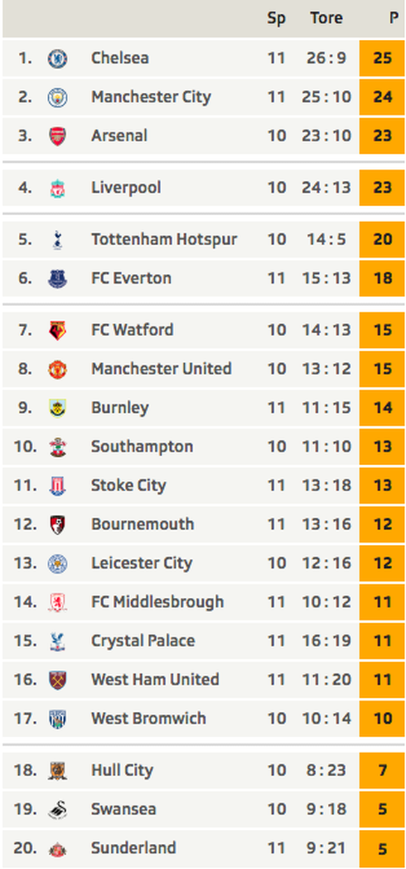406x869 pixels.
Task: Select the Crystal Palace team name
Action: (x=143, y=641)
